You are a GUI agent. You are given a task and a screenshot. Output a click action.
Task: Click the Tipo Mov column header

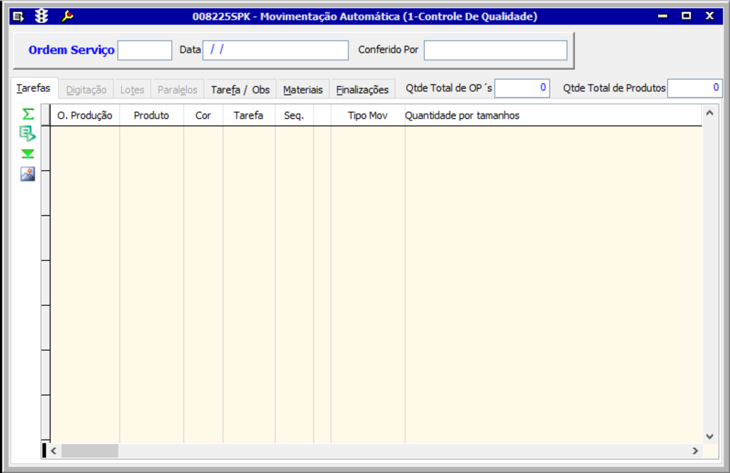tap(368, 115)
